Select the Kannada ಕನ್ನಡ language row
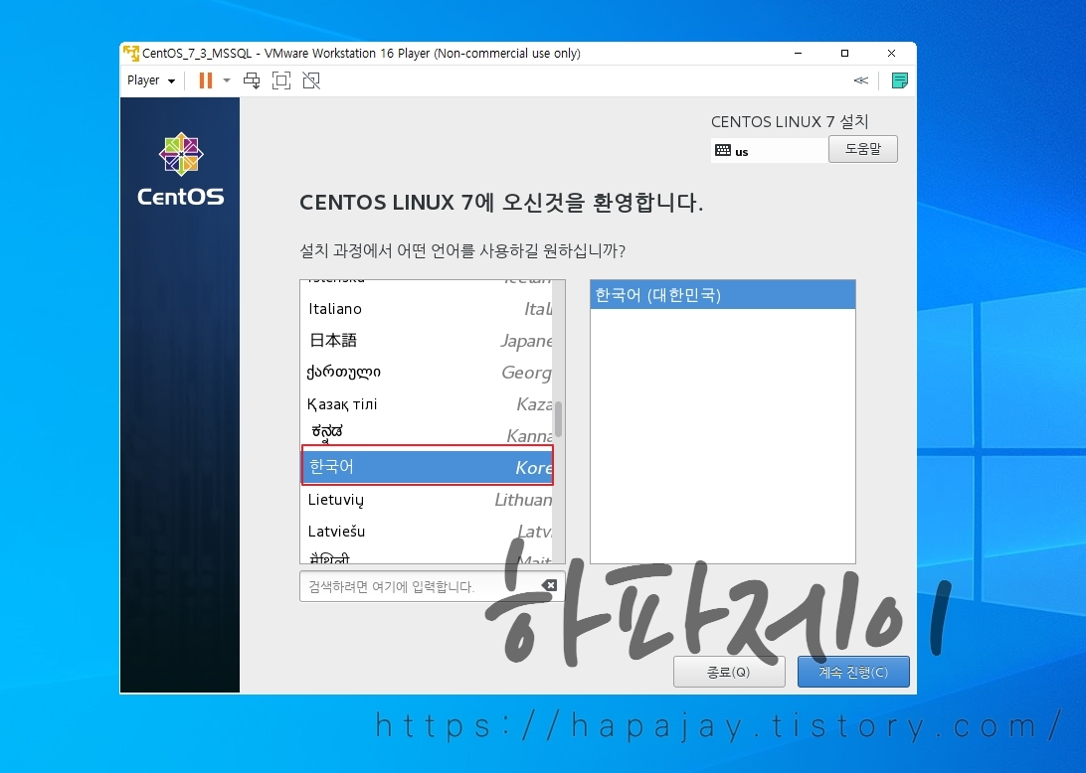This screenshot has height=773, width=1086. point(428,434)
